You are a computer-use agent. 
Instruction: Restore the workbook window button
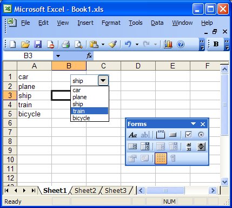[x=215, y=32]
